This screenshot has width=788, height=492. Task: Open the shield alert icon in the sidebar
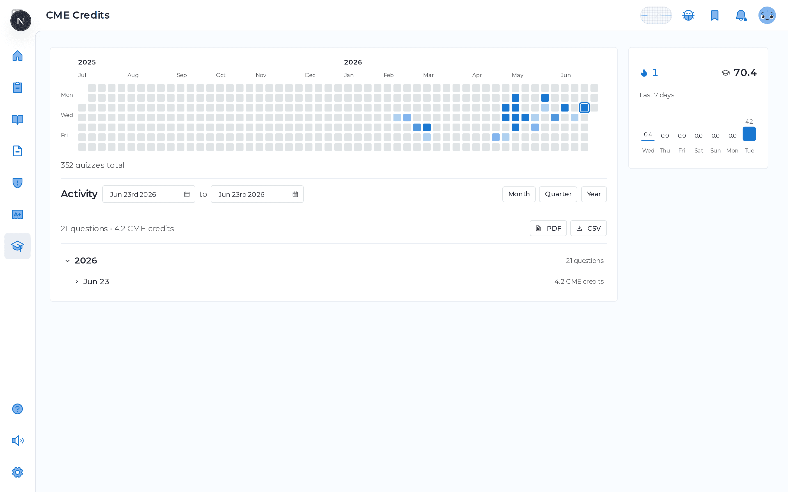coord(18,183)
